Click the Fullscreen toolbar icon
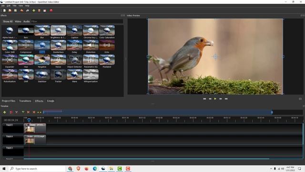The width and height of the screenshot is (305, 172). pyautogui.click(x=44, y=11)
